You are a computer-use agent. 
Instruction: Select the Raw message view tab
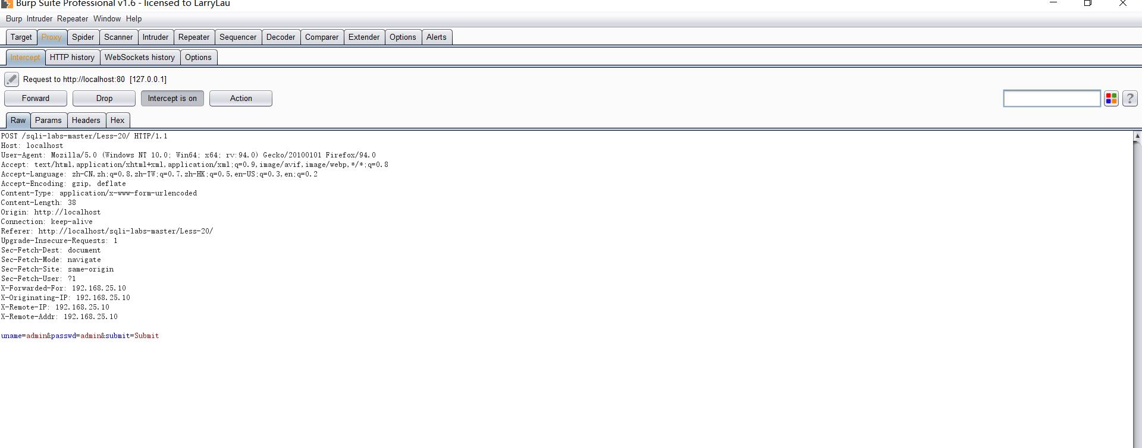click(18, 121)
